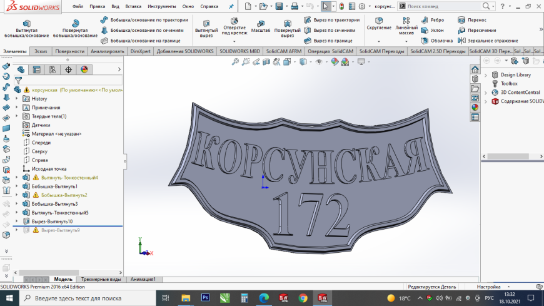Click the Скругление fillet tool

point(379,24)
